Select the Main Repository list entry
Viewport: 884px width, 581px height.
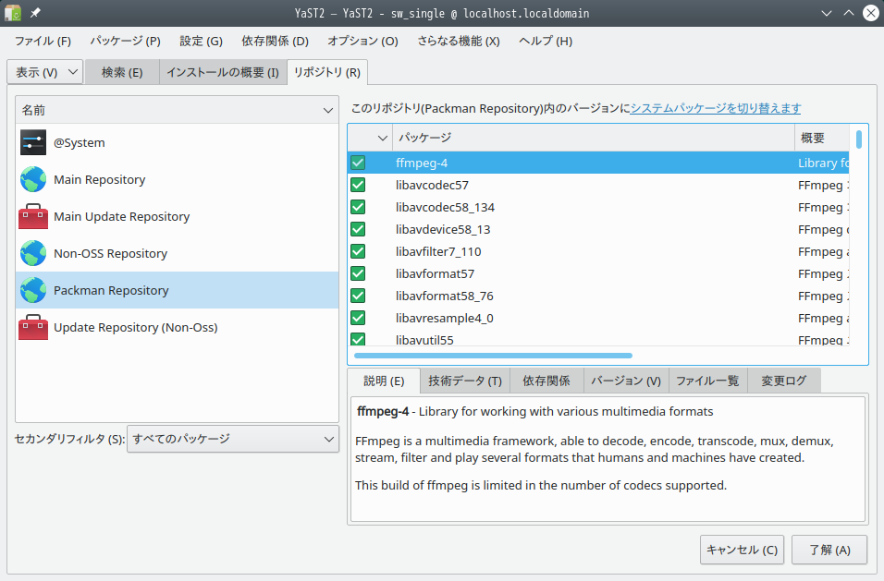coord(177,179)
